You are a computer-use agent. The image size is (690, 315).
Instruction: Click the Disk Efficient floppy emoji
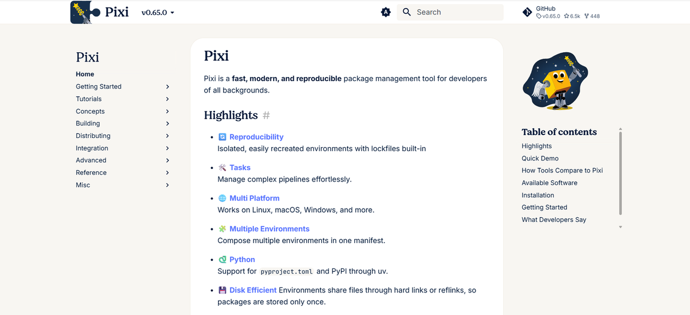(223, 290)
